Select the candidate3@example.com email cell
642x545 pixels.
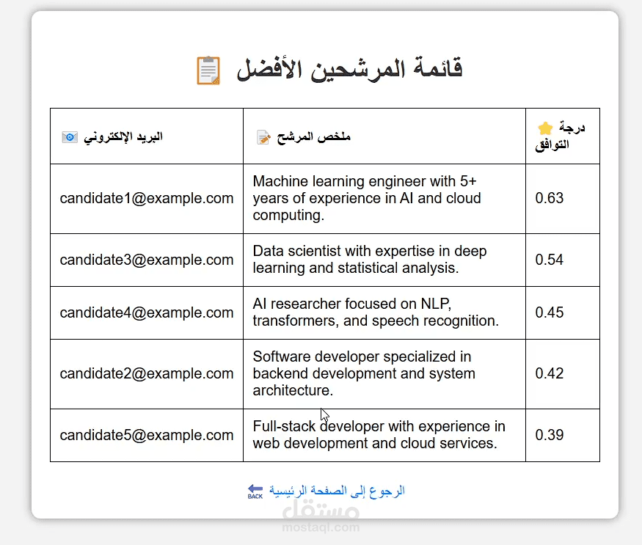147,260
